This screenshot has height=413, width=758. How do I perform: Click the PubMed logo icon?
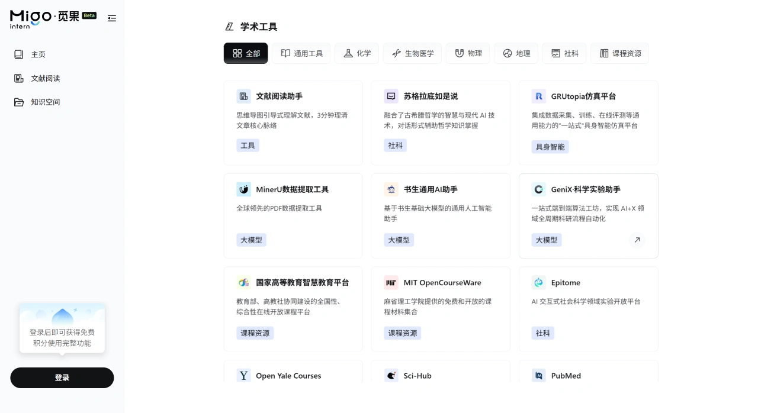tap(538, 376)
